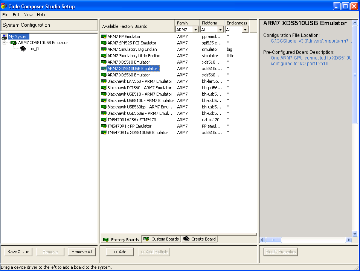
Task: Click the Remove button
Action: pos(50,252)
